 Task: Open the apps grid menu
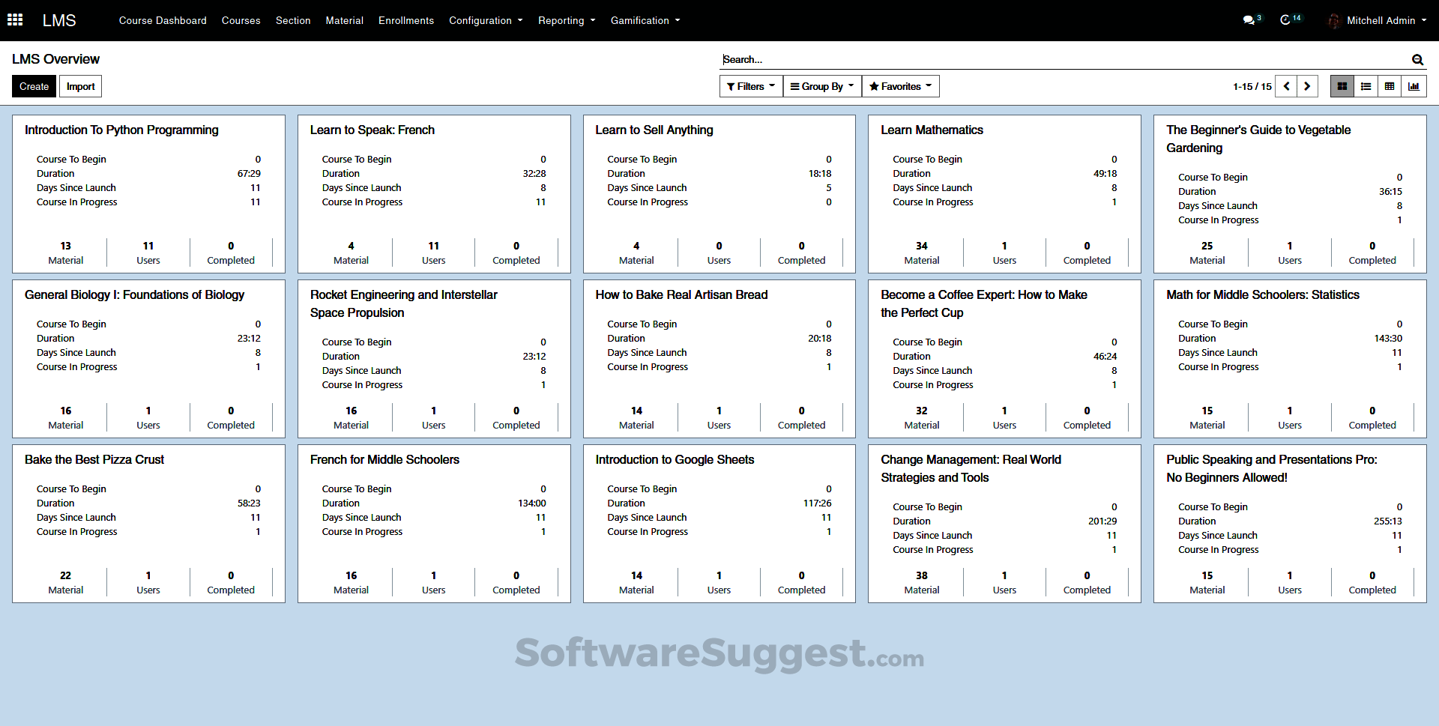click(x=15, y=19)
